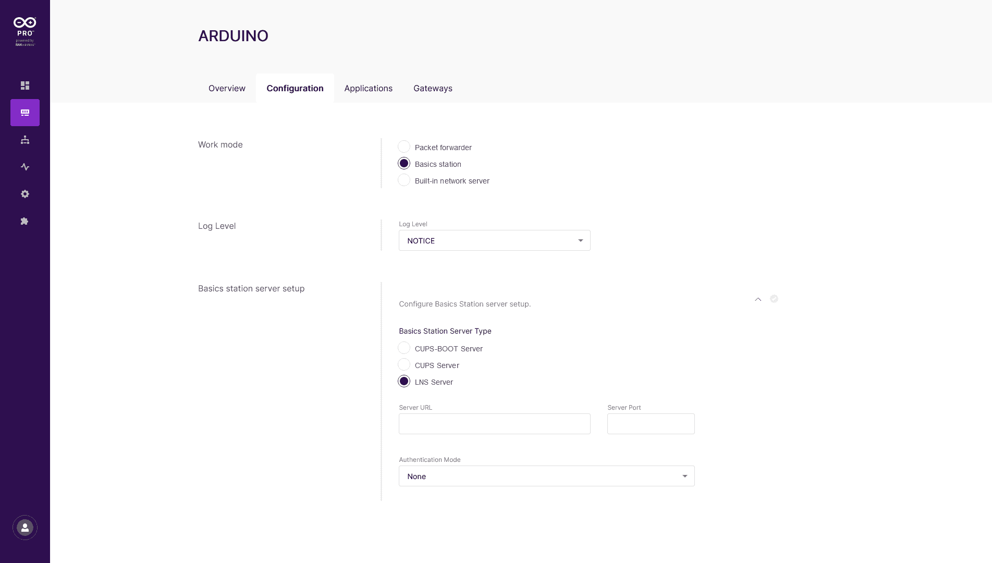Open the Settings gear icon in sidebar
The height and width of the screenshot is (563, 992).
click(25, 194)
